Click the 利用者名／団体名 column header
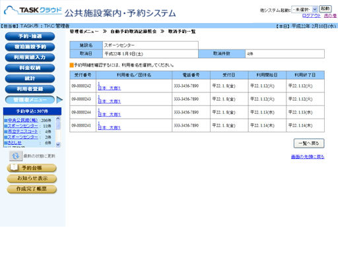Screen dimensions: 338x253 (134, 75)
